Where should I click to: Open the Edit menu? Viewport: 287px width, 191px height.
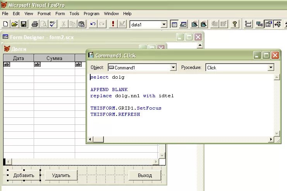coord(16,14)
